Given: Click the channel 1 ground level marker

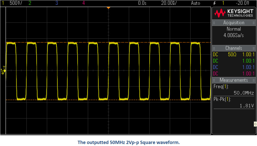Looking at the screenshot, I should point(3,70).
